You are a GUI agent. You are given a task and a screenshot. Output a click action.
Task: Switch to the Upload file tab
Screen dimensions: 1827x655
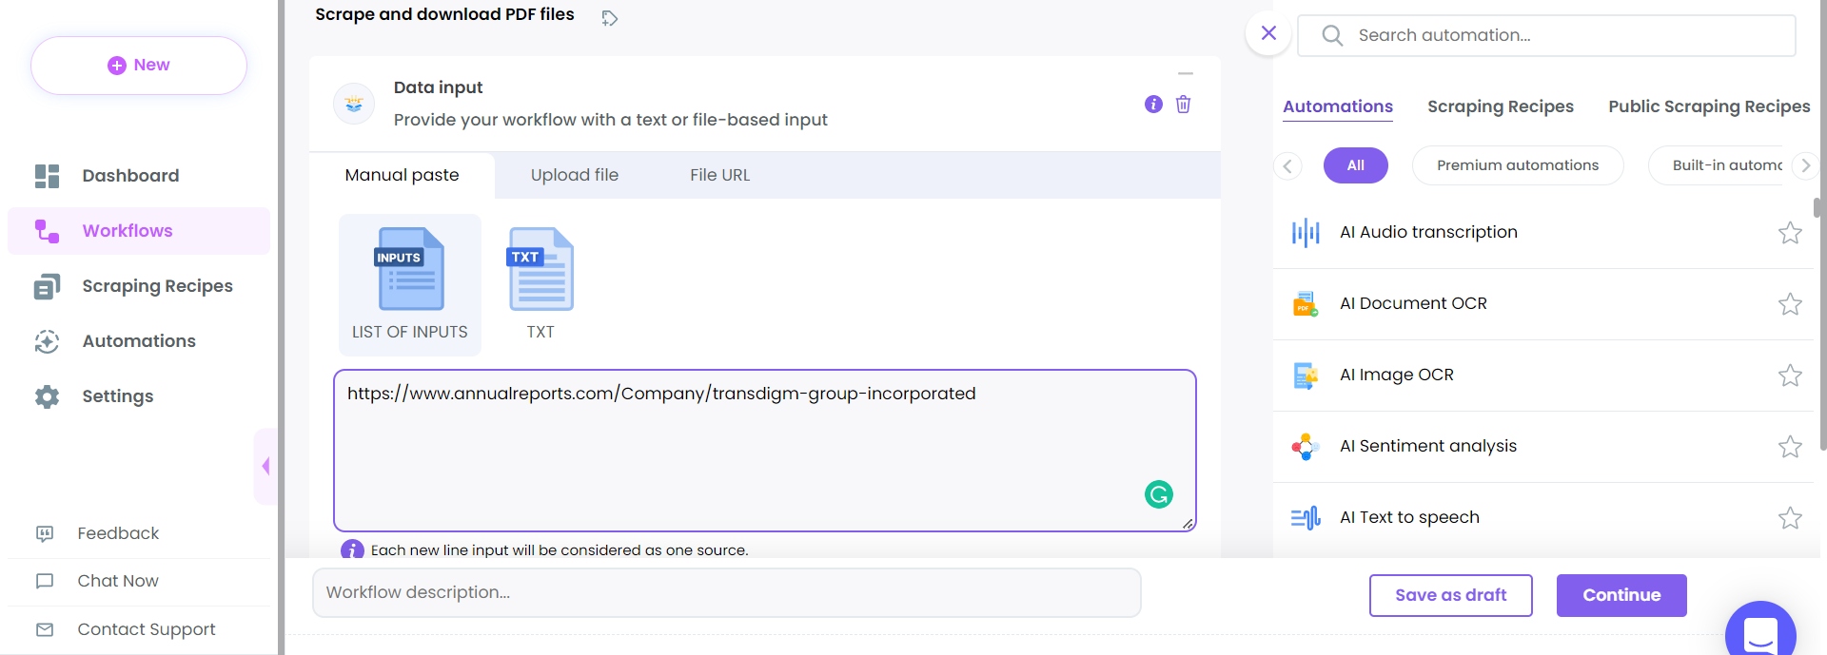pyautogui.click(x=574, y=175)
